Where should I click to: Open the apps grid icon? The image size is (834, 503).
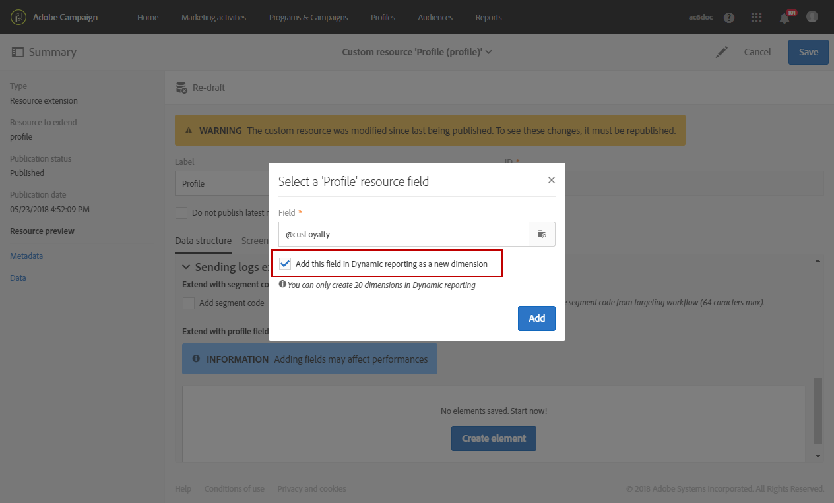[x=757, y=18]
